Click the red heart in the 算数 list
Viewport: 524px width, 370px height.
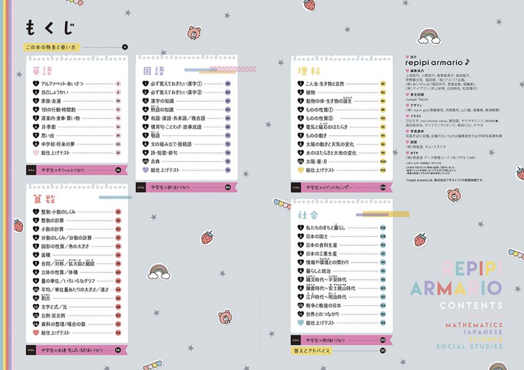tap(36, 333)
